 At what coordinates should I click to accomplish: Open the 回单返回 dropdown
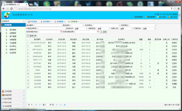pyautogui.click(x=109, y=29)
